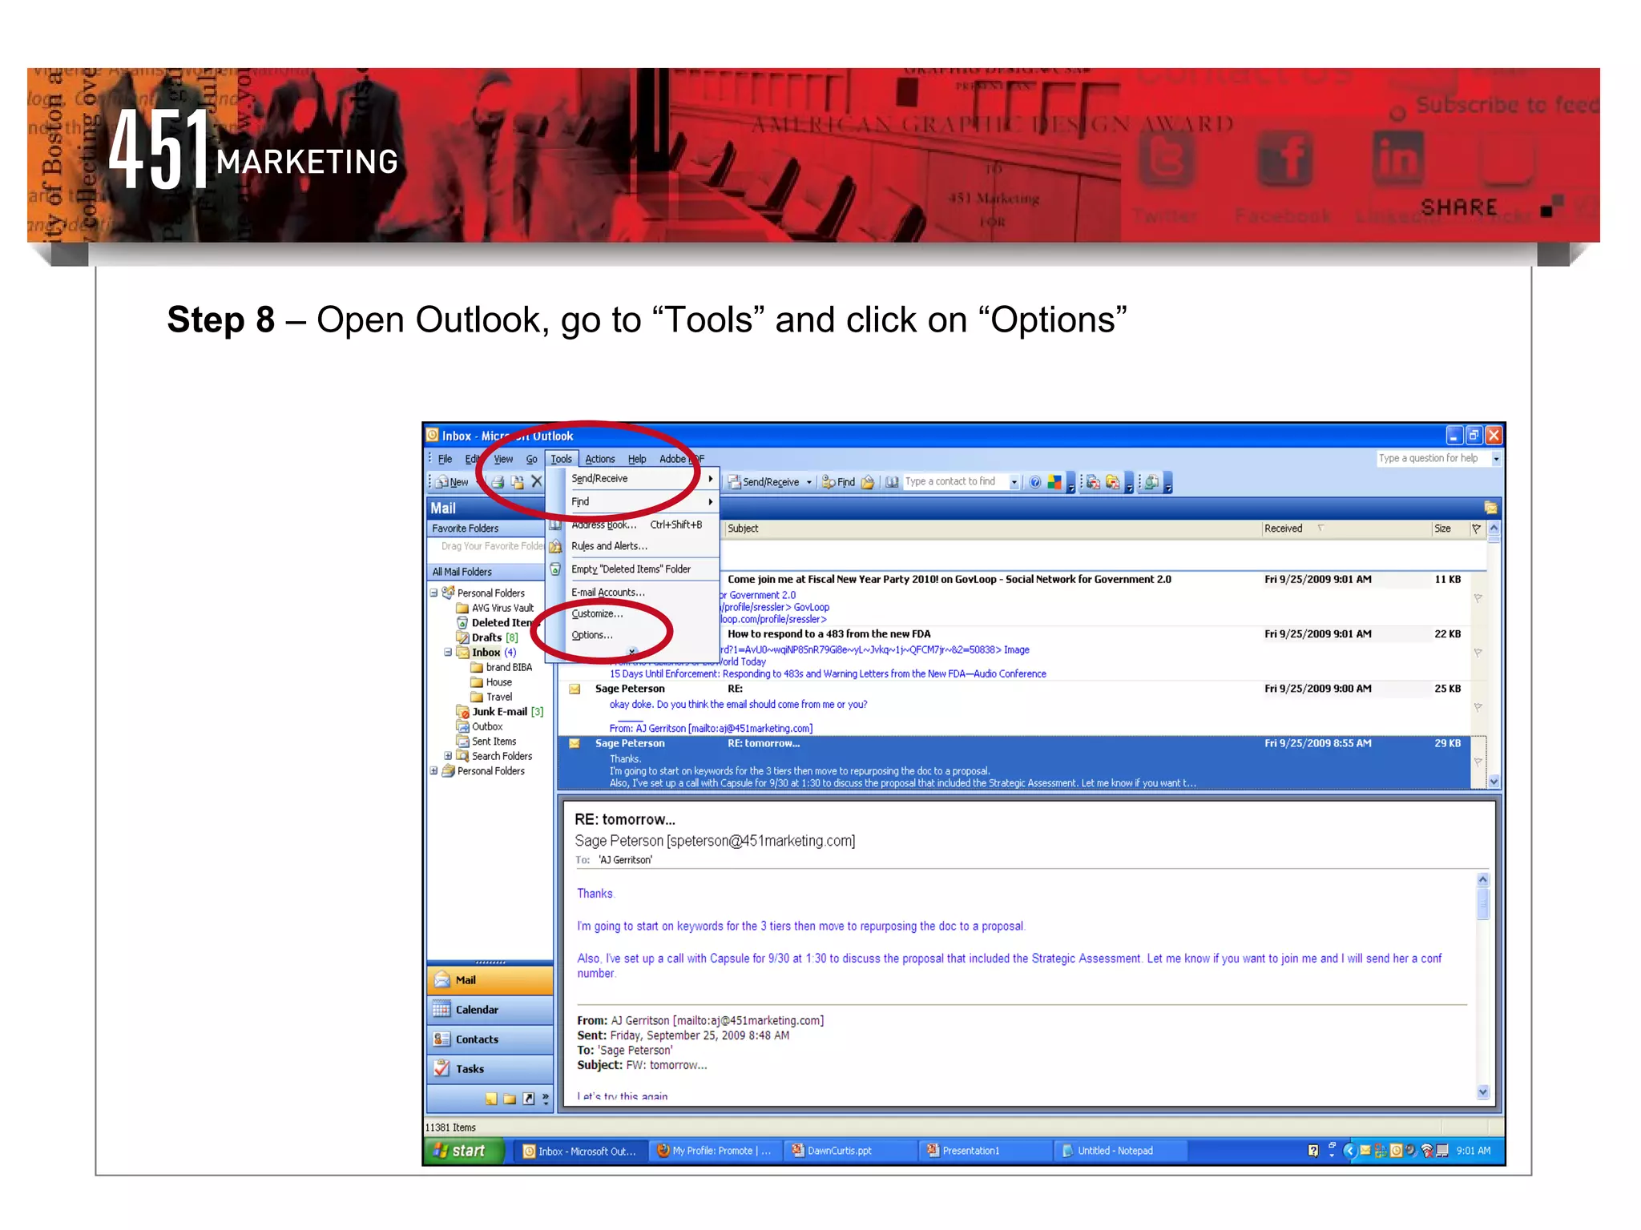Click the Address Book toolbar icon
This screenshot has height=1230, width=1641.
click(x=891, y=482)
